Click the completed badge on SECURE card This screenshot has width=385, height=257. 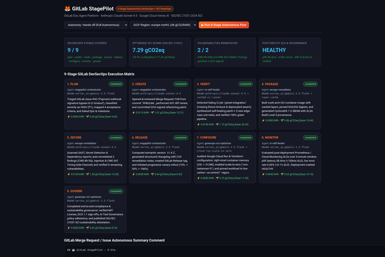tap(116, 138)
